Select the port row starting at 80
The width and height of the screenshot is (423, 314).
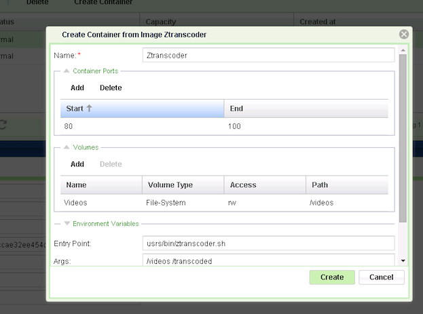point(142,127)
